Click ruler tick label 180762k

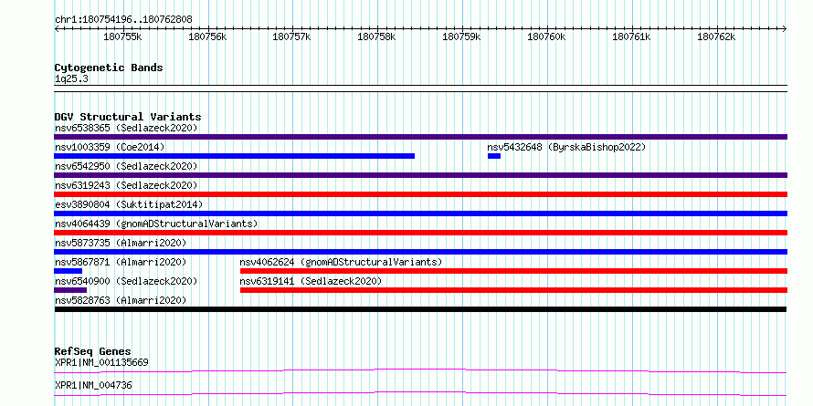pyautogui.click(x=716, y=36)
